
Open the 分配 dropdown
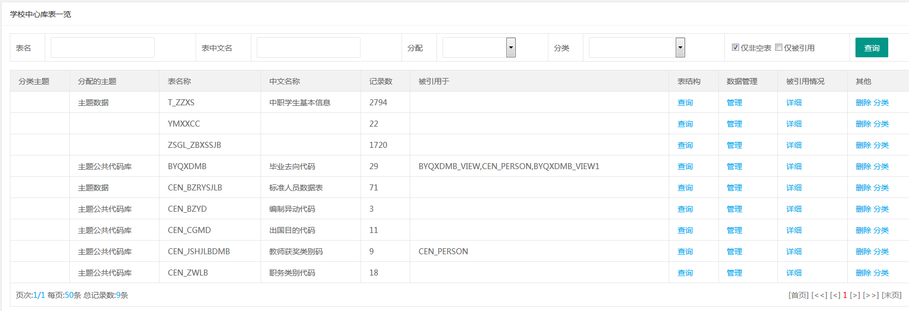tap(479, 47)
